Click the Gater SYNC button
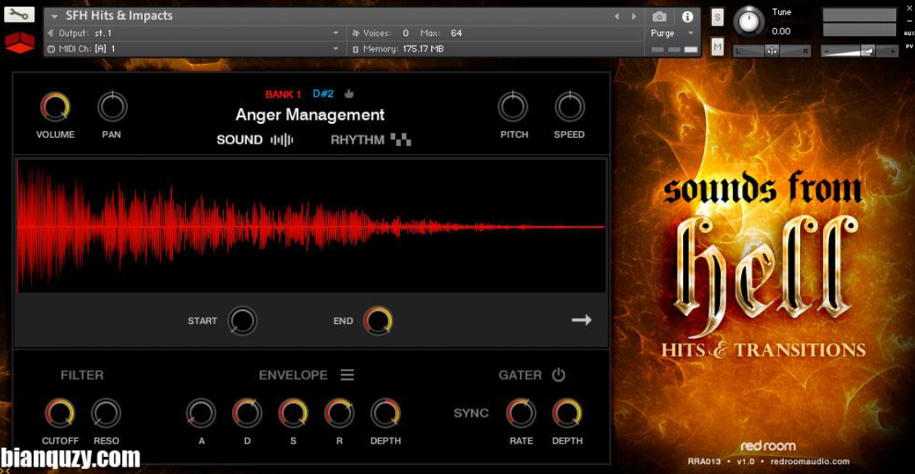 pyautogui.click(x=471, y=413)
